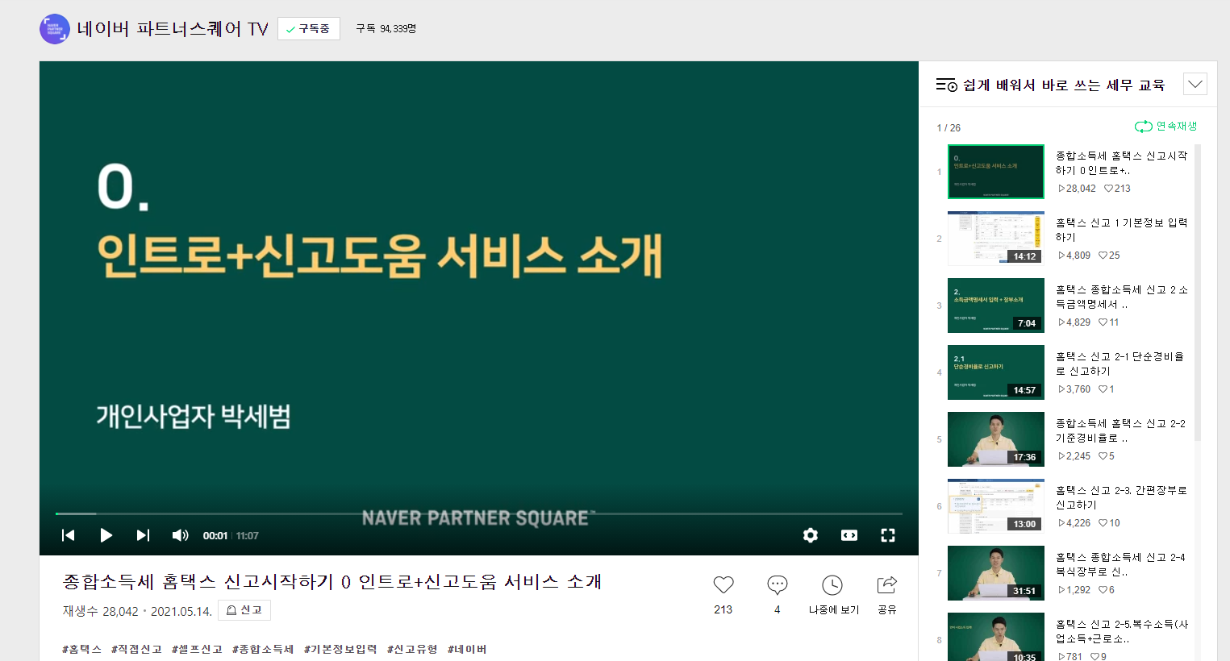Viewport: 1230px width, 661px height.
Task: Click title 홈택스 종합소득세 신고 2 소득금액명세서
Action: pos(1121,297)
